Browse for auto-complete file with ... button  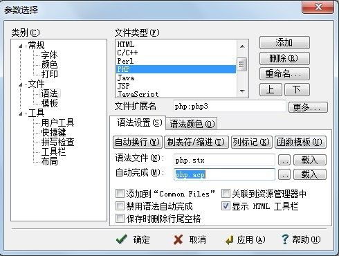[x=284, y=174]
